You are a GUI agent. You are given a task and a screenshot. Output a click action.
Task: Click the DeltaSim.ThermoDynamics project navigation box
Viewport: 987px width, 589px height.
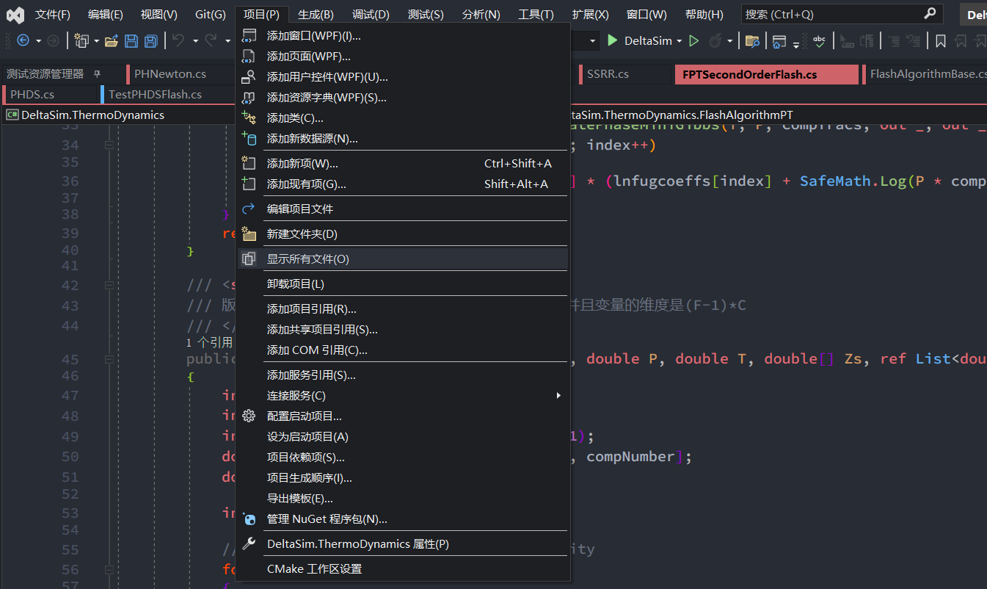[x=120, y=115]
